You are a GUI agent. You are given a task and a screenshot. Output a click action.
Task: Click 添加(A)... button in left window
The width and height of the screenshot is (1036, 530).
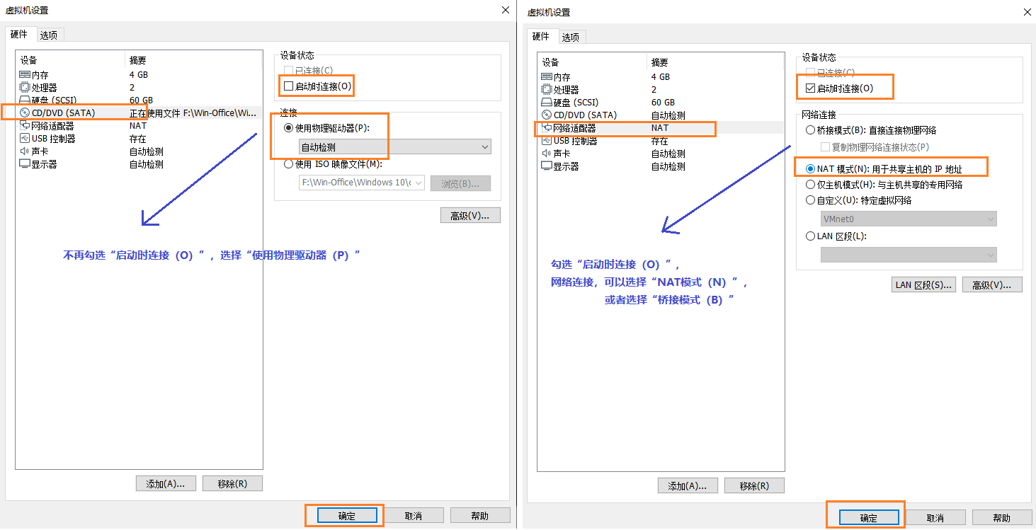tap(166, 483)
